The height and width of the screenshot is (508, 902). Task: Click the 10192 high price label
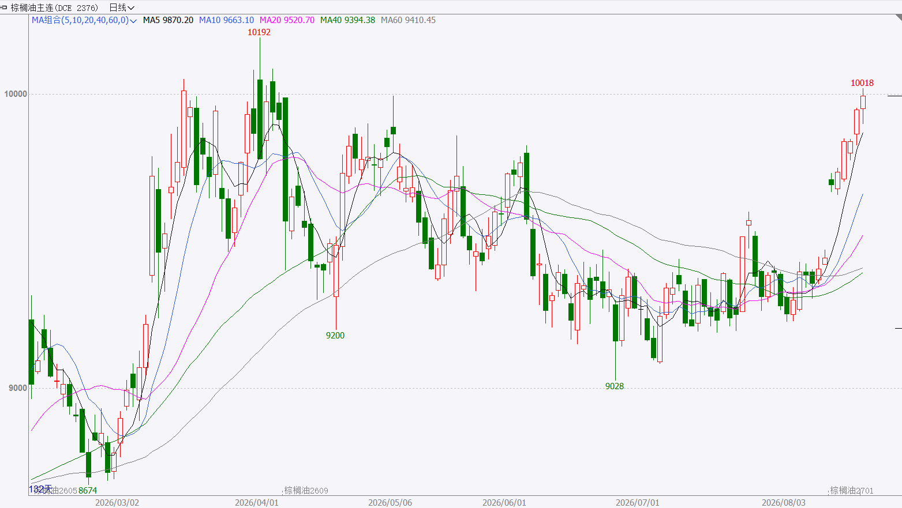[x=259, y=32]
